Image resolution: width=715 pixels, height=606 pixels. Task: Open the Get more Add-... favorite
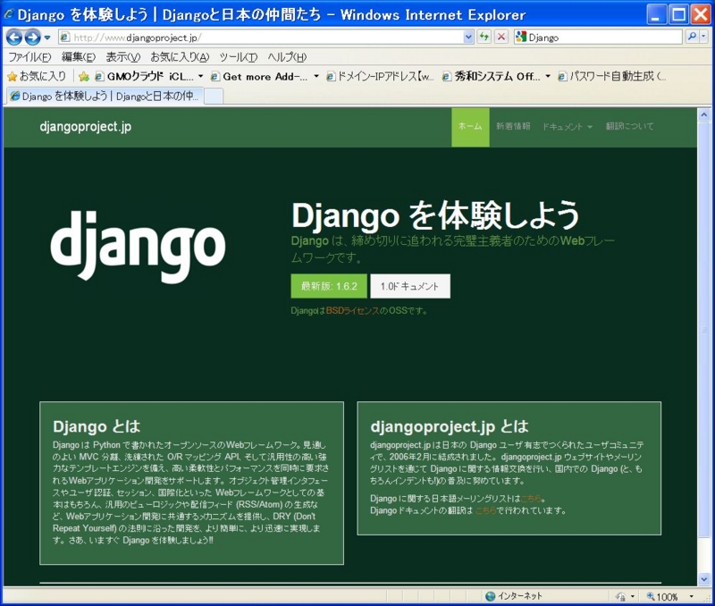tap(260, 77)
